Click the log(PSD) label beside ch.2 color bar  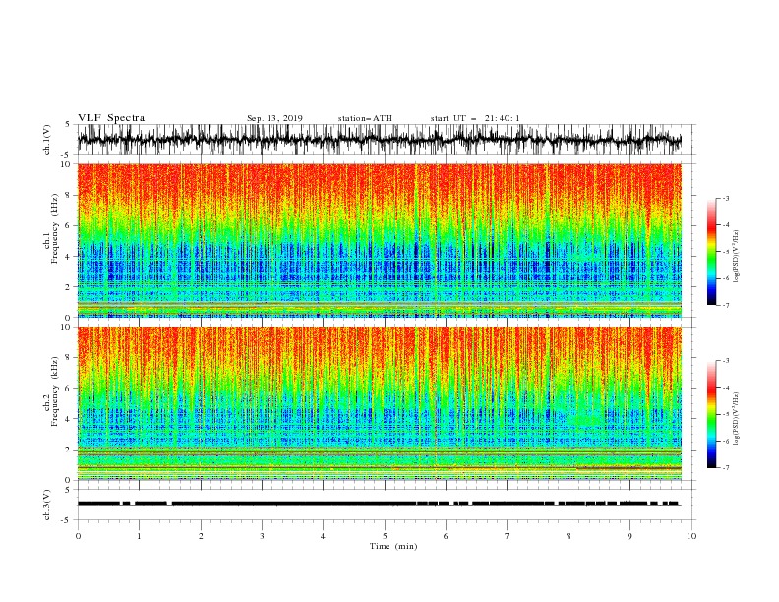[737, 418]
